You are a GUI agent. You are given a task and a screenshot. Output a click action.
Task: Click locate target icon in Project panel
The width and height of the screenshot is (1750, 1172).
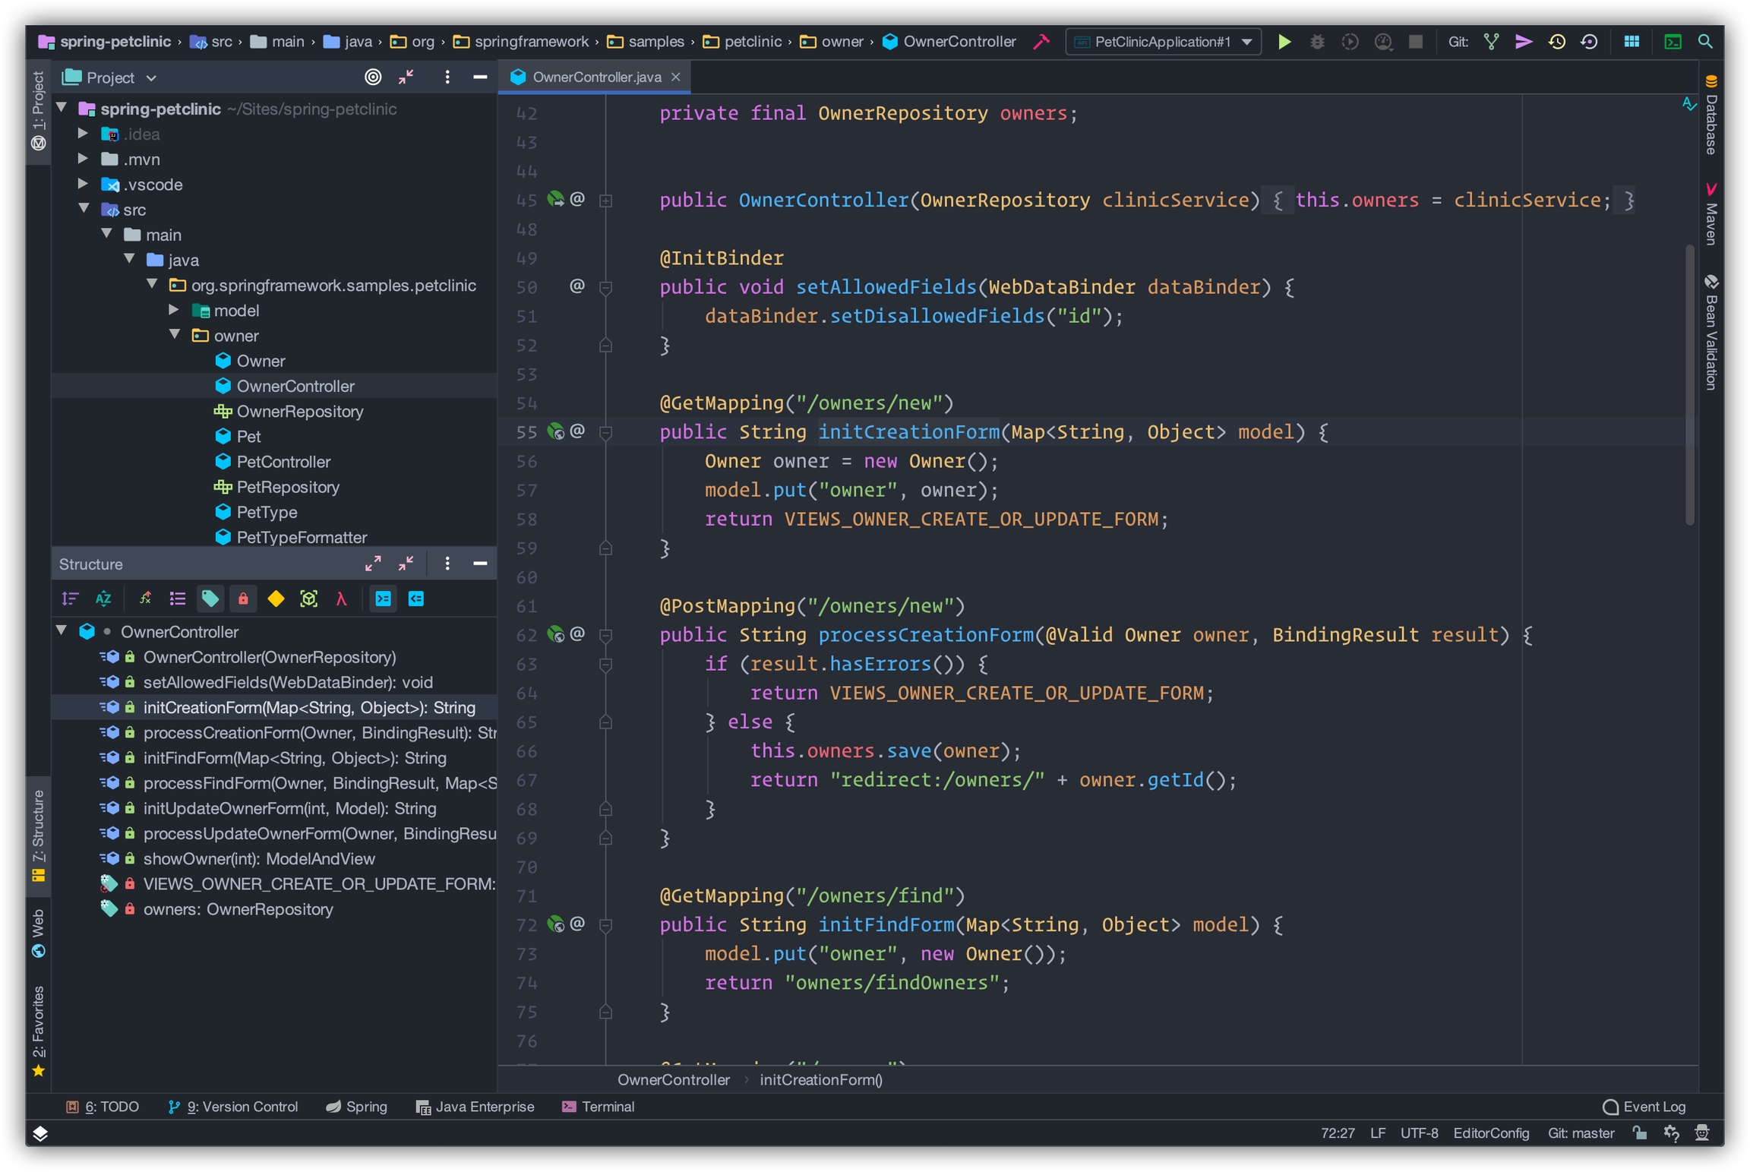tap(372, 77)
